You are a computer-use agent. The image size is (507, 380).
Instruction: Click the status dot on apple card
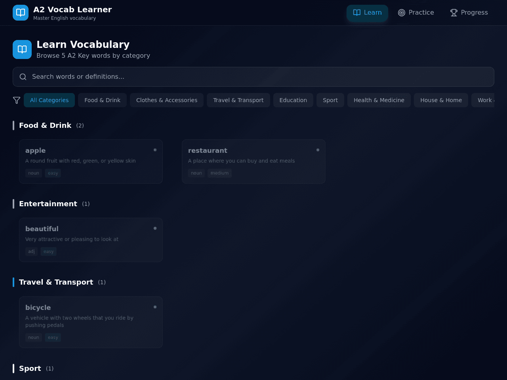pyautogui.click(x=155, y=150)
